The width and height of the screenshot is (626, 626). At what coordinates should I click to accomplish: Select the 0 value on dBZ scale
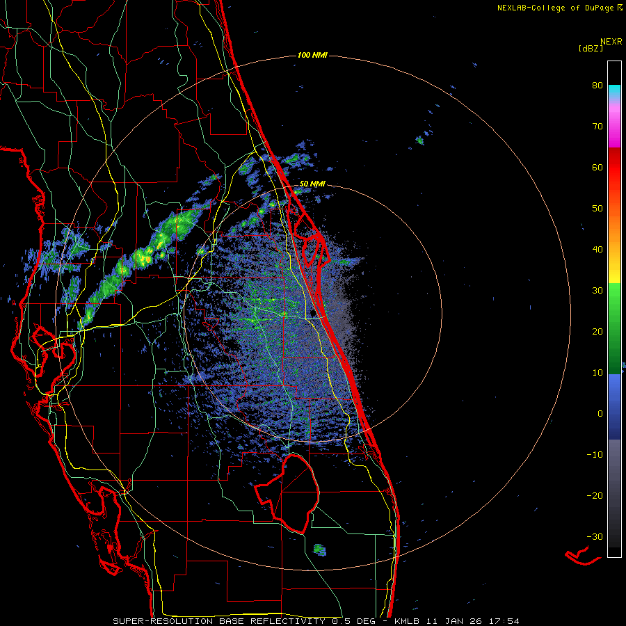tap(600, 414)
